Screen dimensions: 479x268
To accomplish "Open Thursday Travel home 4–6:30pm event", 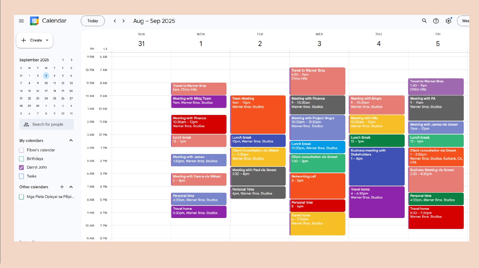I will [377, 202].
